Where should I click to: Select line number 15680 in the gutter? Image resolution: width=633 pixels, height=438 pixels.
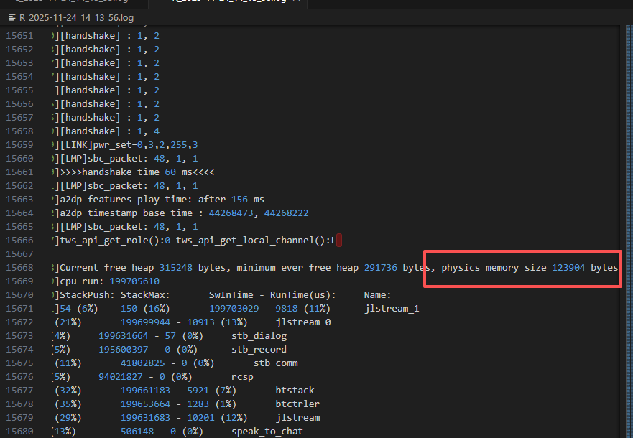19,432
